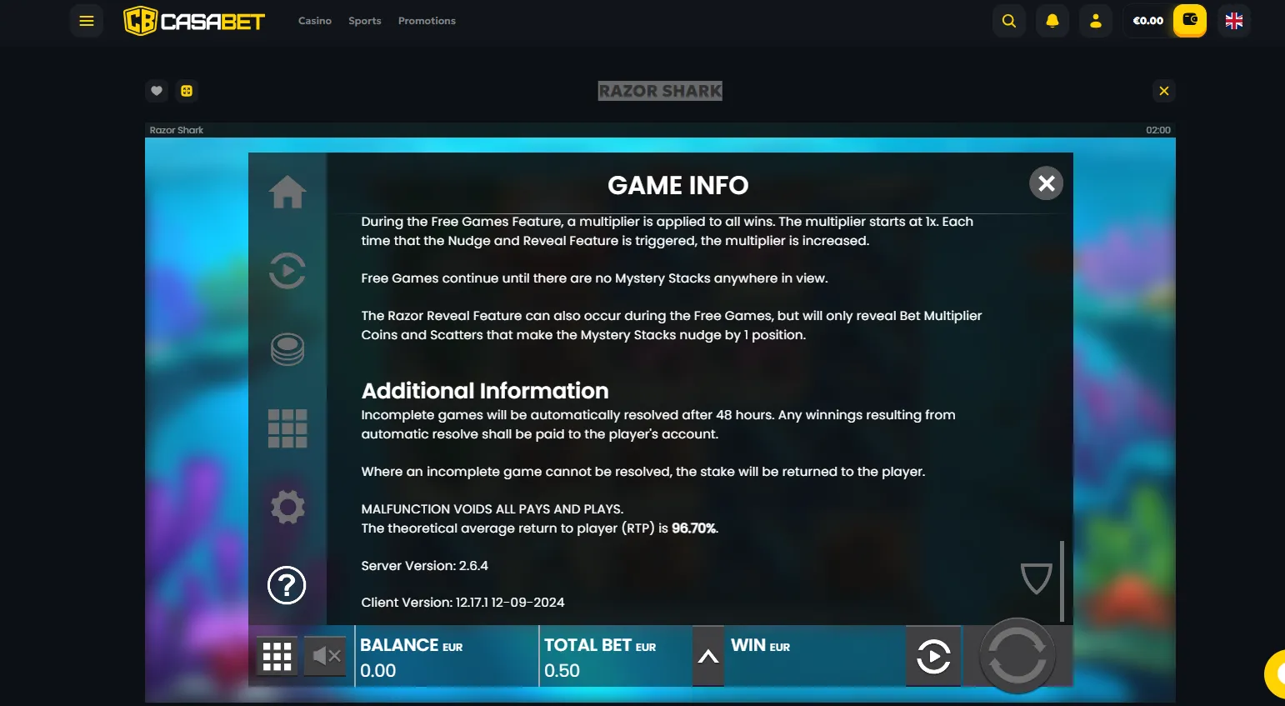The image size is (1285, 706).
Task: Open the yellow chat bubble at the screen edge
Action: [x=1275, y=674]
